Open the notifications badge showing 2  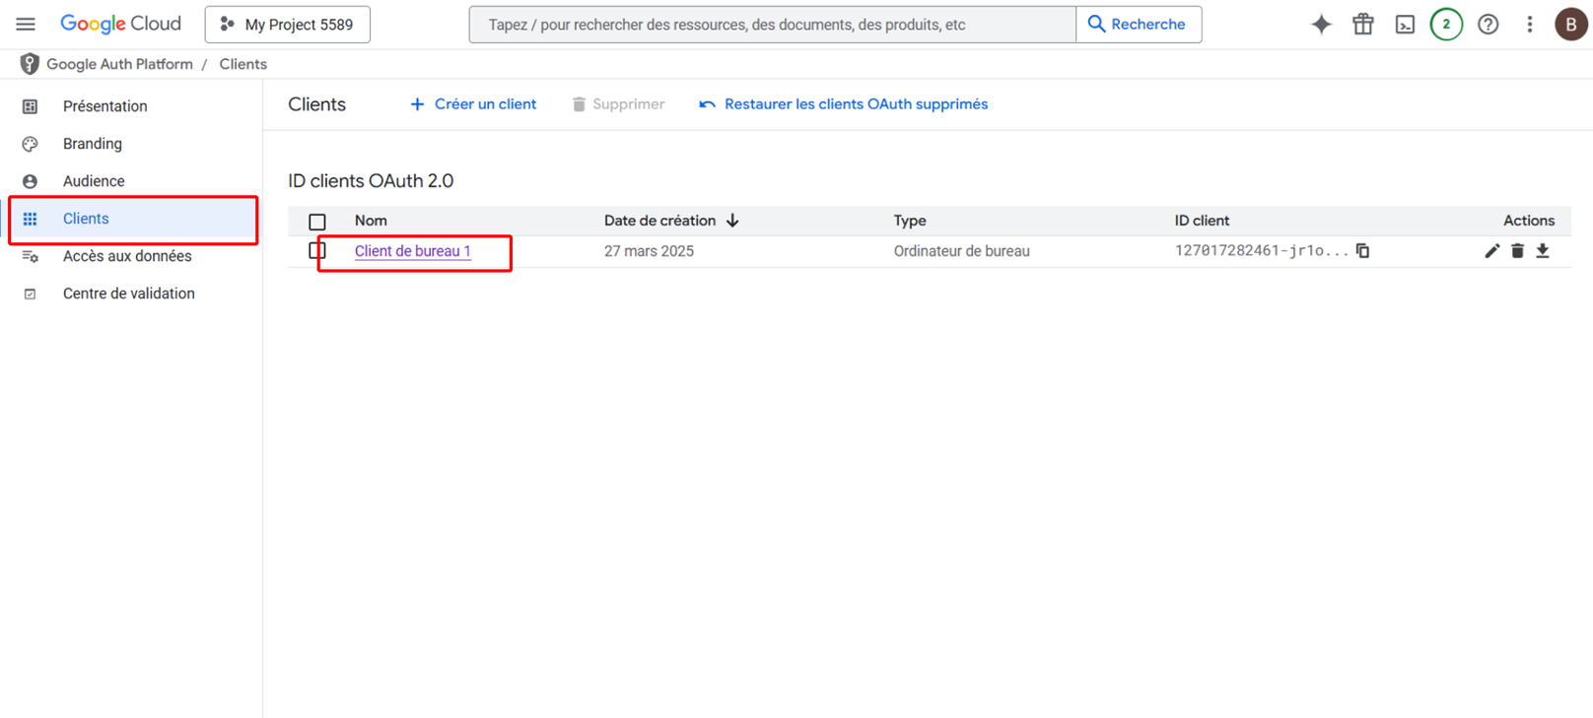[x=1446, y=25]
